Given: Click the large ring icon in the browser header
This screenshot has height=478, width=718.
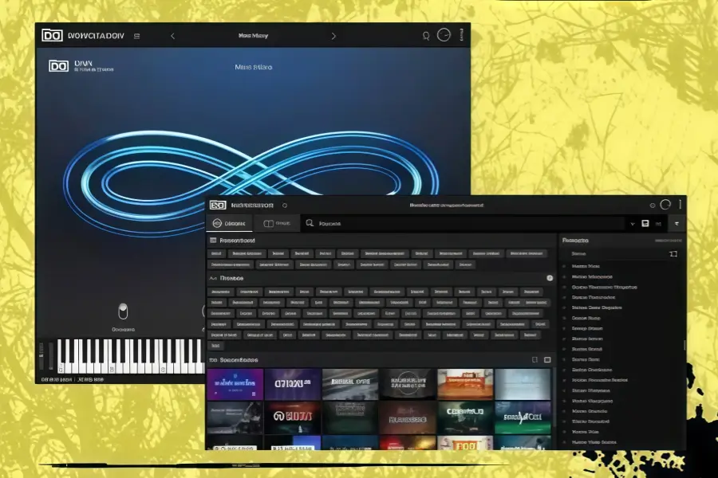Looking at the screenshot, I should coord(665,205).
